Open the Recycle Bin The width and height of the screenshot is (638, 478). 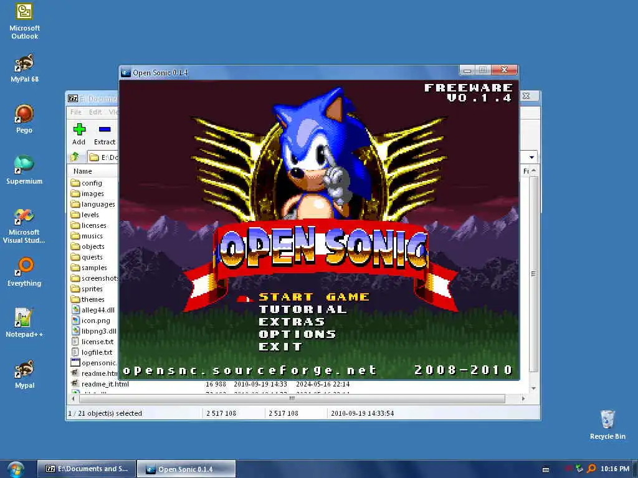click(607, 424)
